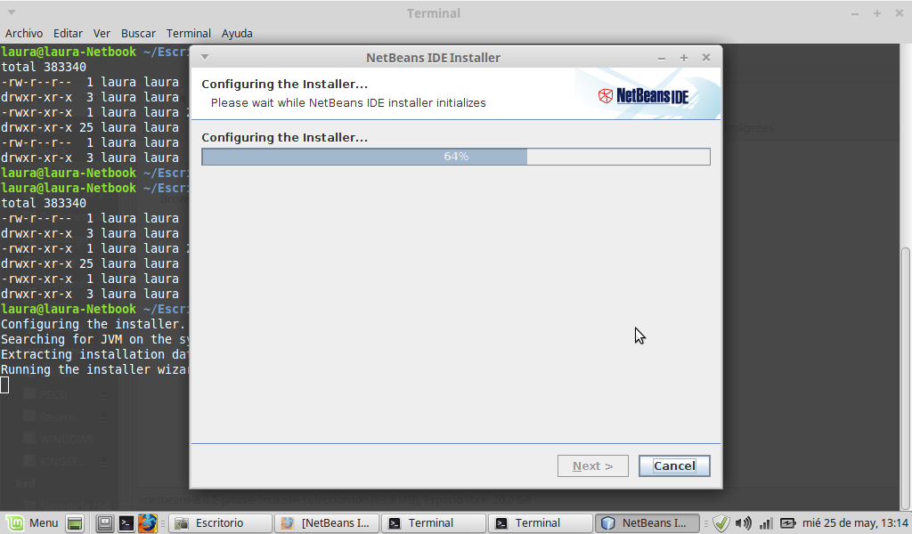
Task: Click the disabled Next button
Action: tap(592, 465)
